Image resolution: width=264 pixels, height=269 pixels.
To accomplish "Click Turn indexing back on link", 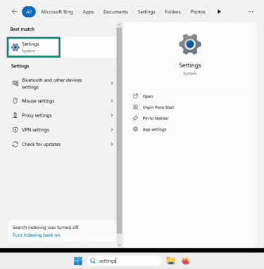I will pyautogui.click(x=37, y=235).
